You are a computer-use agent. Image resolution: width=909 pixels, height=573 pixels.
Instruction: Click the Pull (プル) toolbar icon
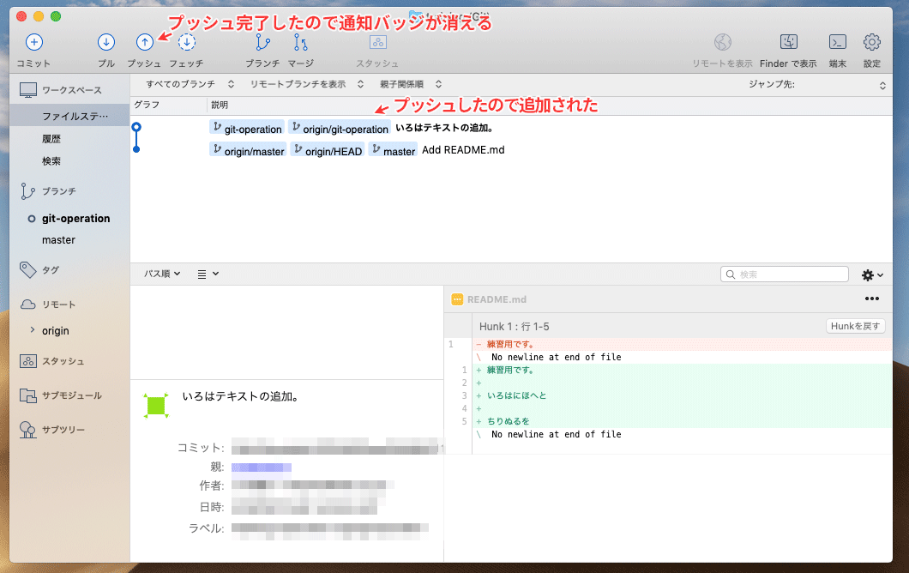[106, 42]
